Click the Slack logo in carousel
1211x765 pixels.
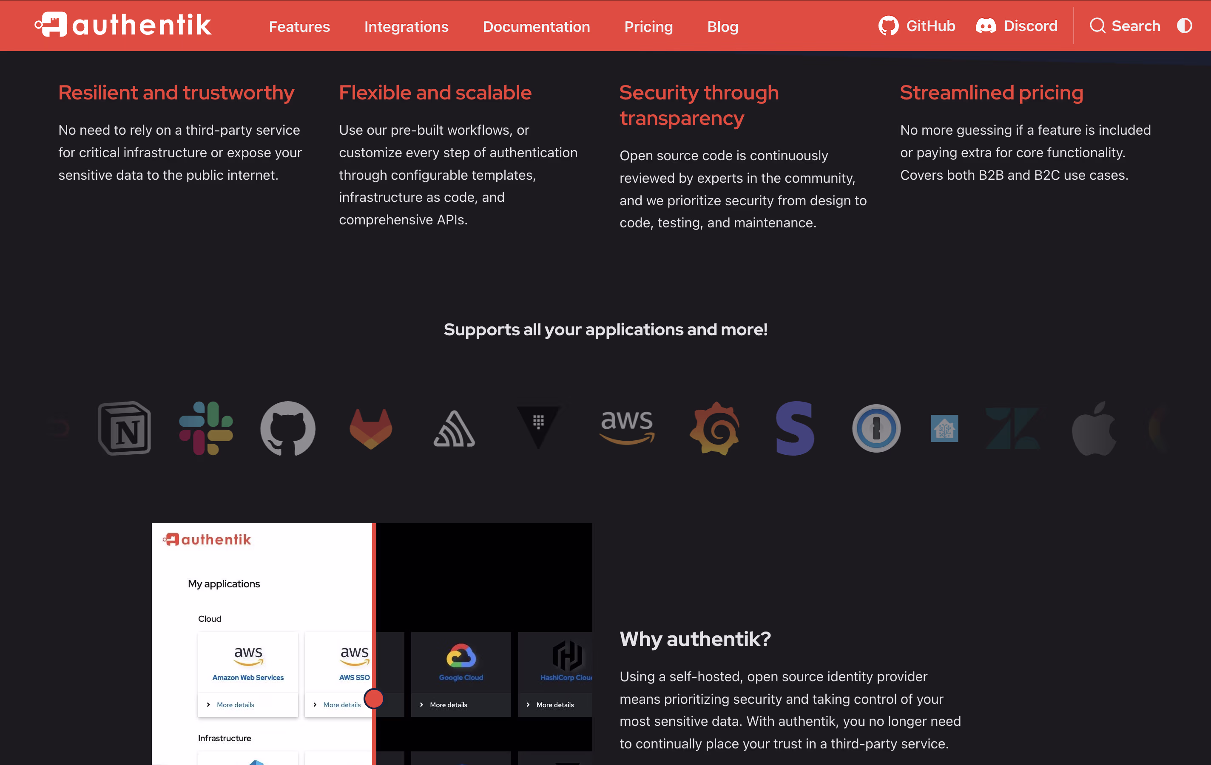click(x=206, y=428)
